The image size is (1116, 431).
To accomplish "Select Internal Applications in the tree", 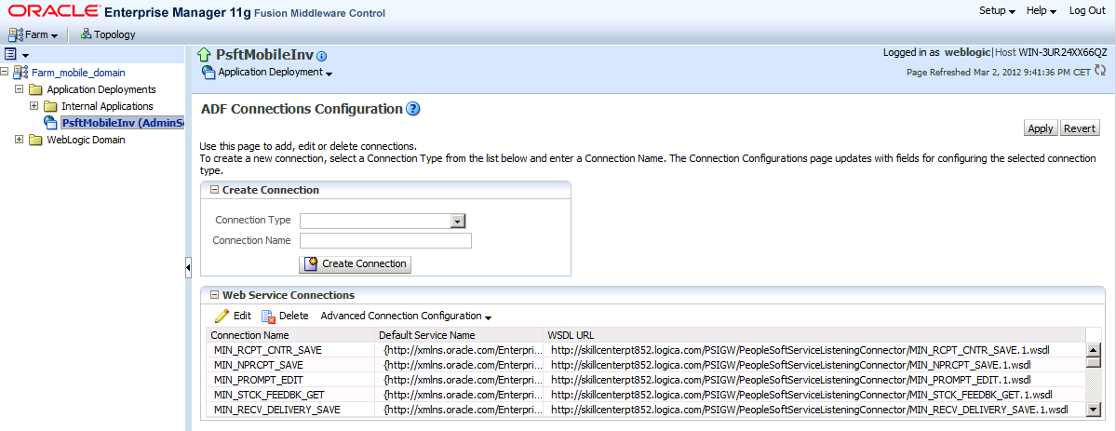I will [x=107, y=106].
